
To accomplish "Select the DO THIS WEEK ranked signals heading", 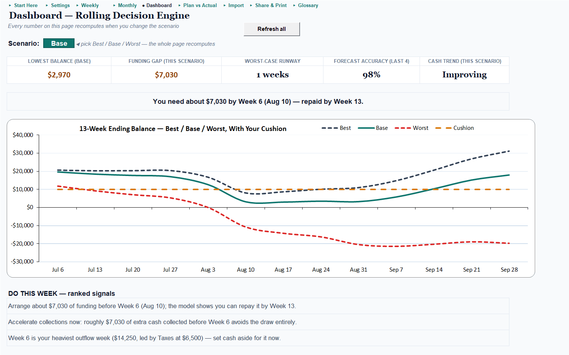I will click(x=61, y=294).
